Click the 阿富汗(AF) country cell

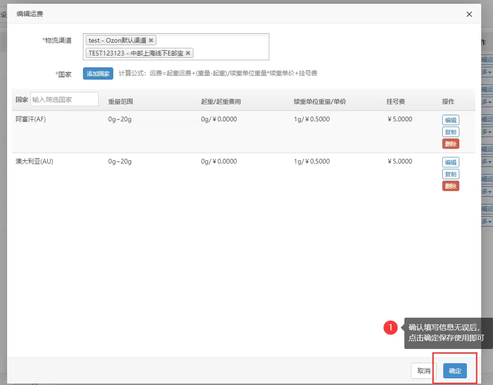(x=30, y=119)
